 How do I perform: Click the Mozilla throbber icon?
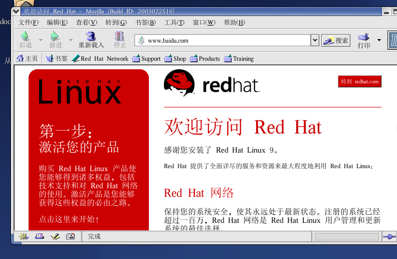[x=392, y=40]
